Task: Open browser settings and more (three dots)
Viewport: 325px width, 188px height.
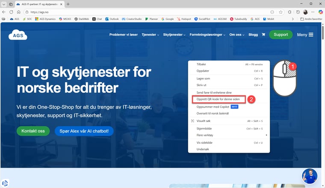Action: (x=313, y=12)
